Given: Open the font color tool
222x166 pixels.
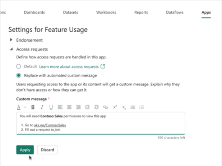Looking at the screenshot, I should point(19,107).
